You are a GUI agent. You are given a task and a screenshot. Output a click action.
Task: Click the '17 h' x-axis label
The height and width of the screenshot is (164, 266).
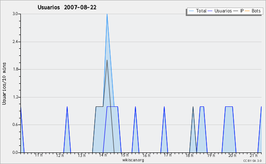coord(168,155)
